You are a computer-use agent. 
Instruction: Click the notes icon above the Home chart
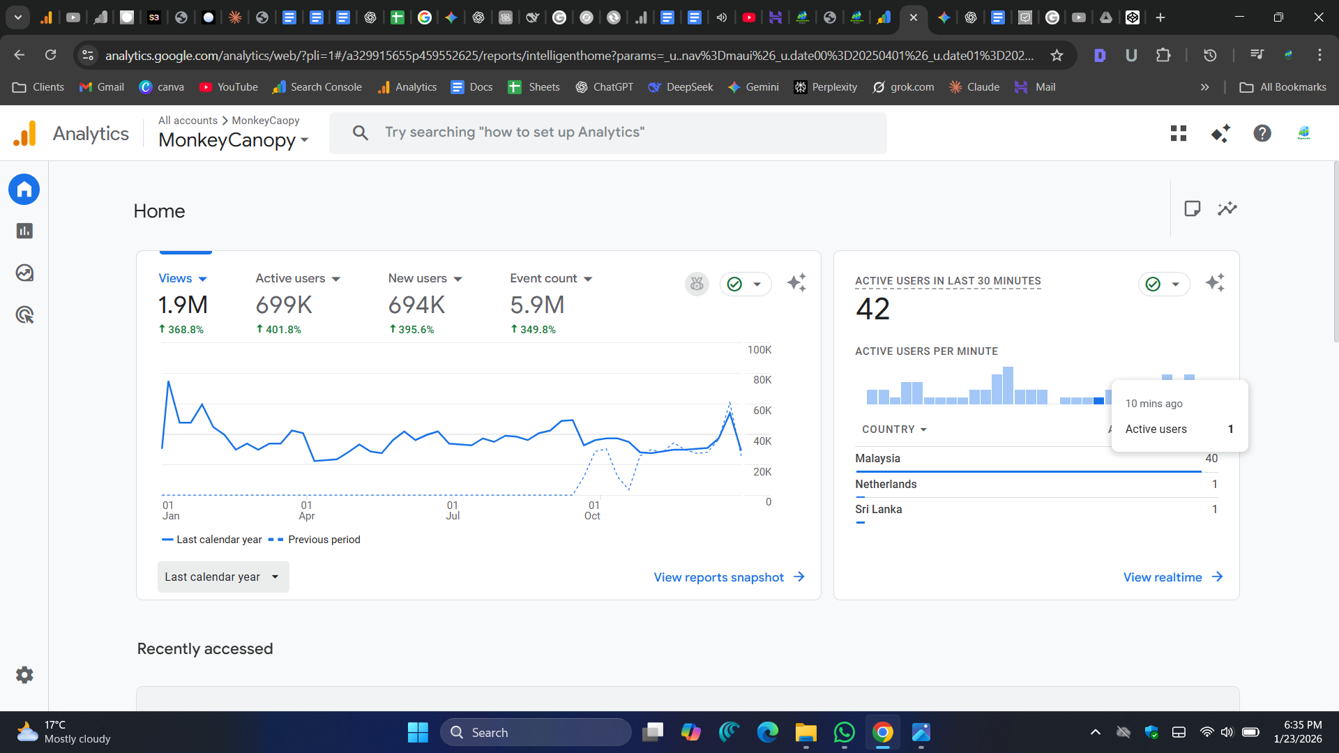pos(1193,208)
